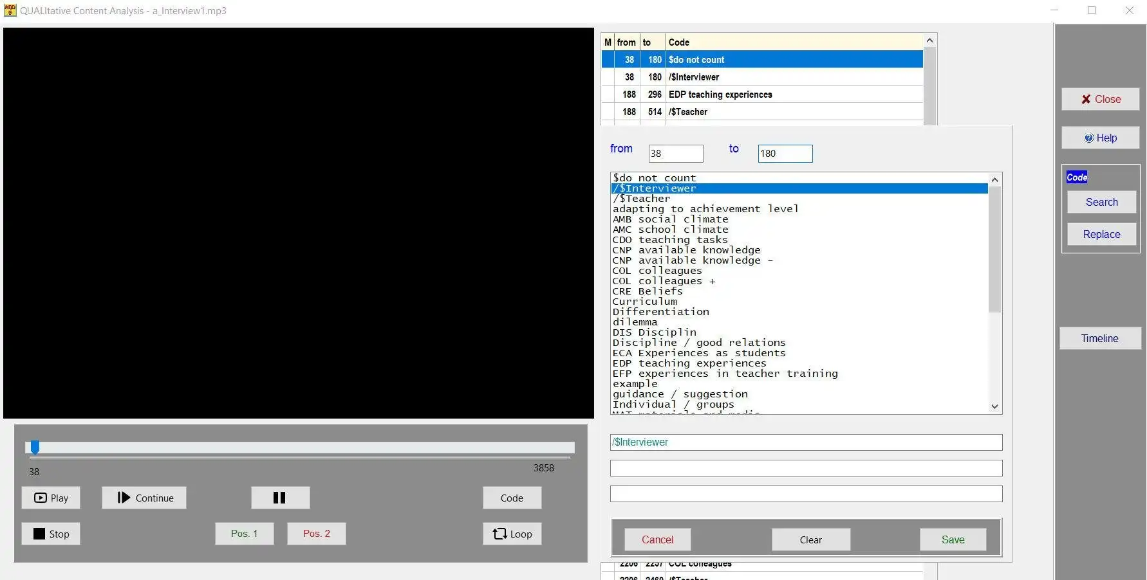Select 'Curriculum' code

click(x=799, y=302)
